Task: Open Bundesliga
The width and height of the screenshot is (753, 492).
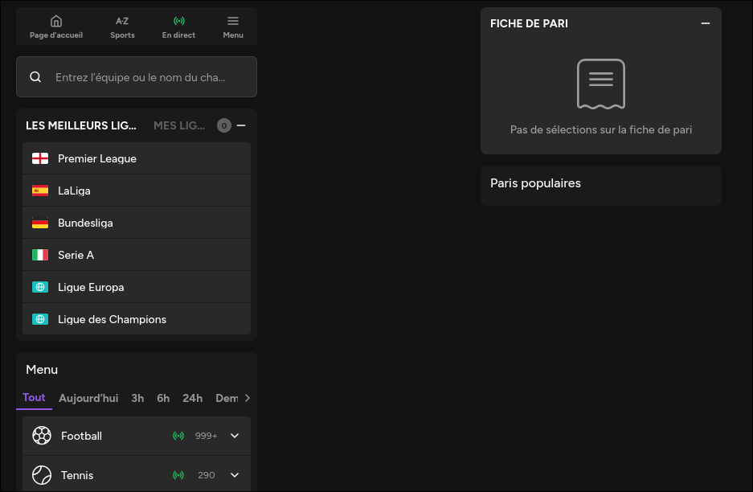Action: pos(137,223)
